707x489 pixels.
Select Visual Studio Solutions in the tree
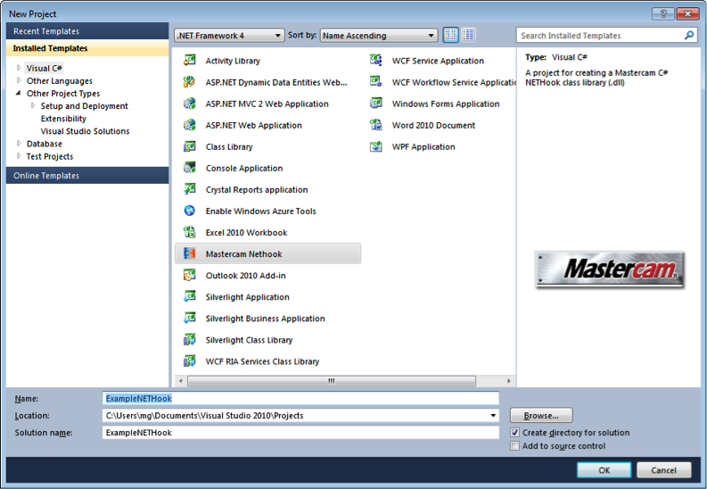coord(85,131)
